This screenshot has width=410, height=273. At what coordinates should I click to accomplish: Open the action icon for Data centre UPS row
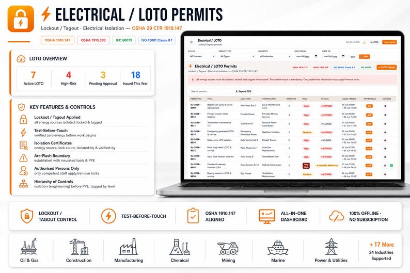385,140
